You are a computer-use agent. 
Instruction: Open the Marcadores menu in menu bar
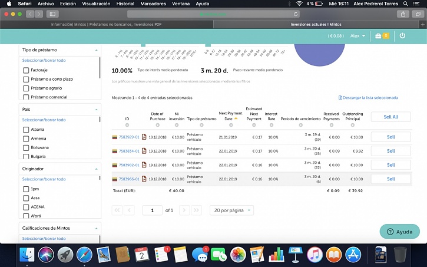click(153, 4)
